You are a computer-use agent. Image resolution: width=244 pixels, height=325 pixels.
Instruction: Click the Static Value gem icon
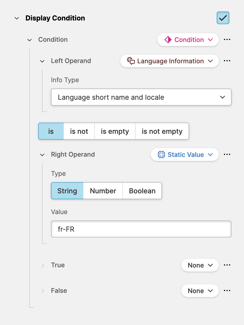tap(161, 155)
